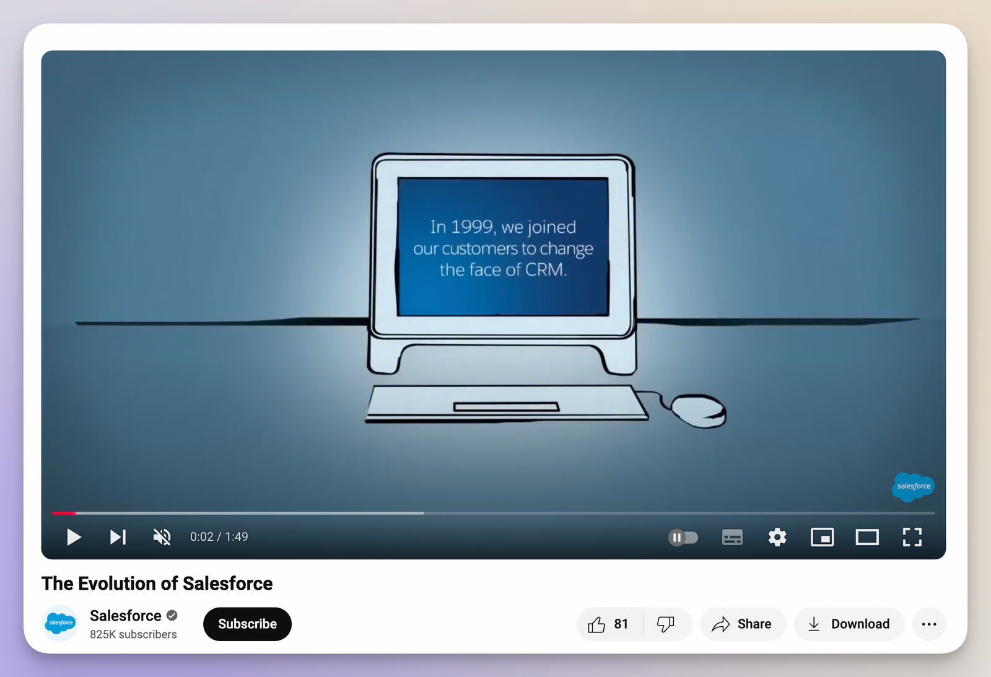Image resolution: width=991 pixels, height=677 pixels.
Task: Click the verified badge next to Salesforce
Action: click(172, 616)
